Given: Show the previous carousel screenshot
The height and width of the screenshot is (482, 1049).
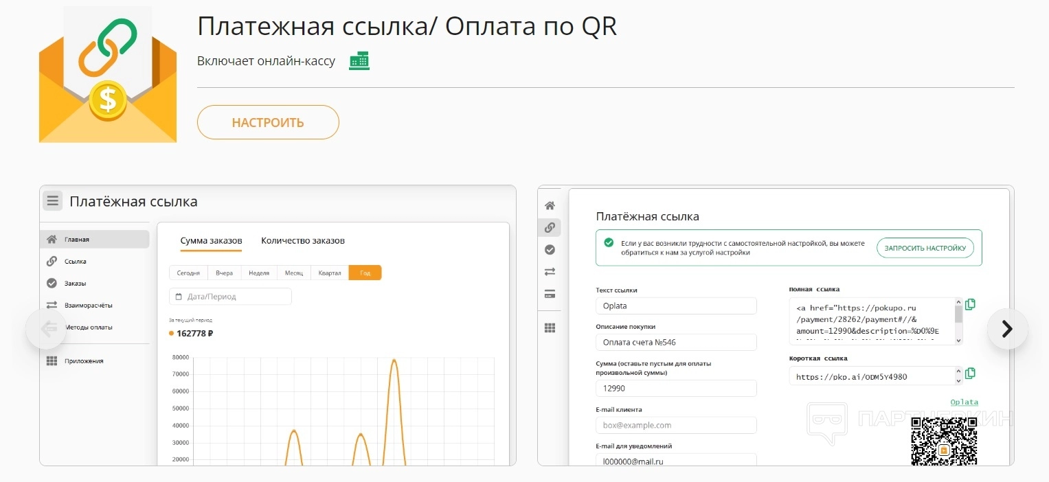Looking at the screenshot, I should (46, 329).
